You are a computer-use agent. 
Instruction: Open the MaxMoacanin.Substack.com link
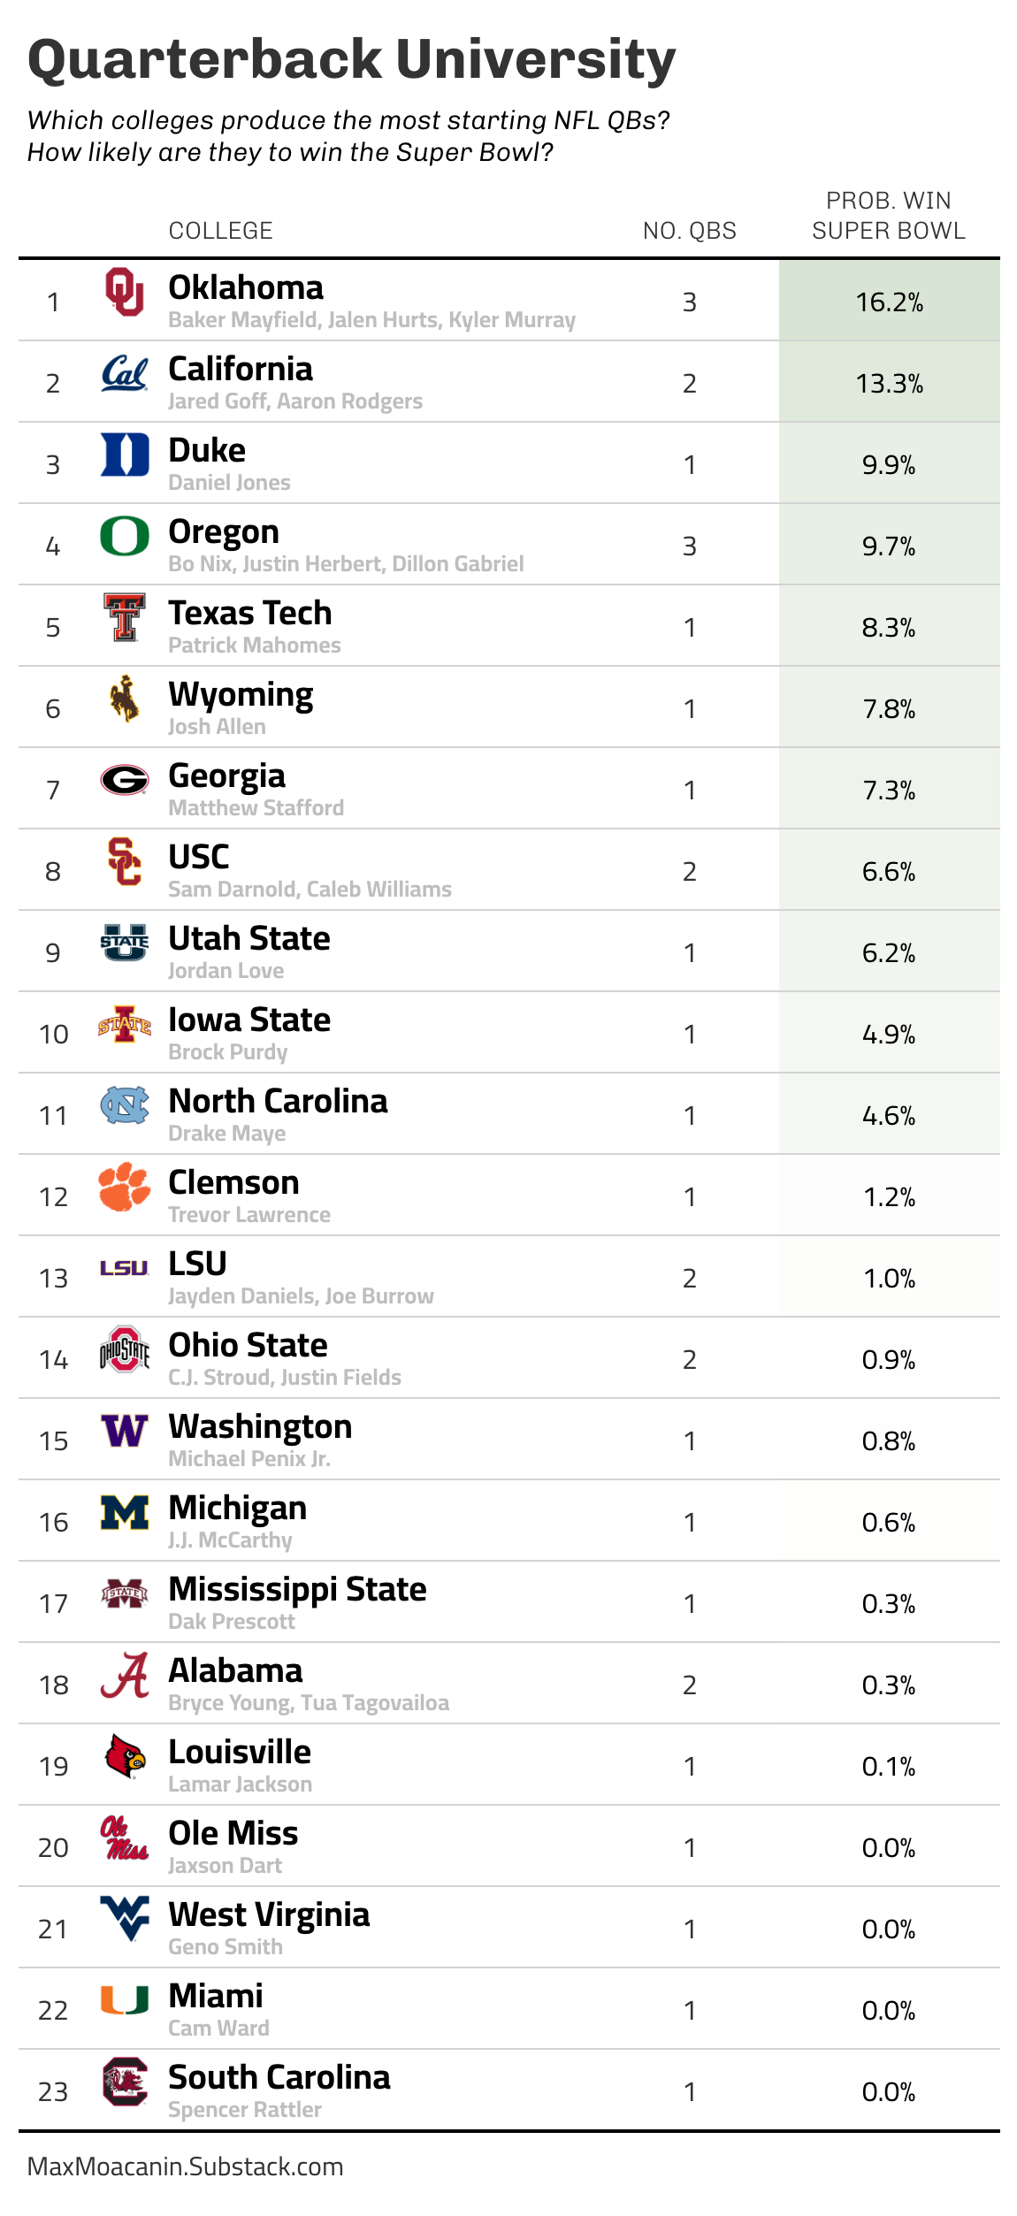coord(186,2166)
